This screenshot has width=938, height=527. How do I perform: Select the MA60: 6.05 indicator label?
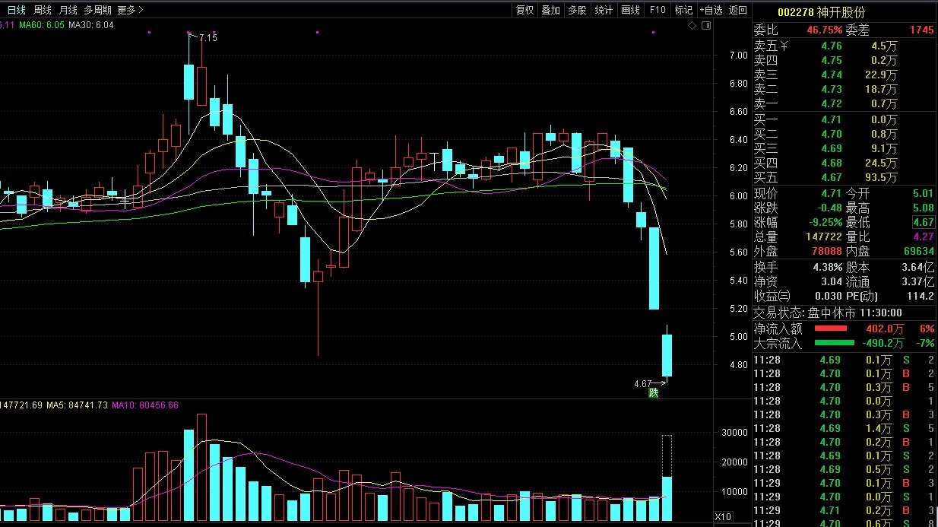(x=41, y=25)
